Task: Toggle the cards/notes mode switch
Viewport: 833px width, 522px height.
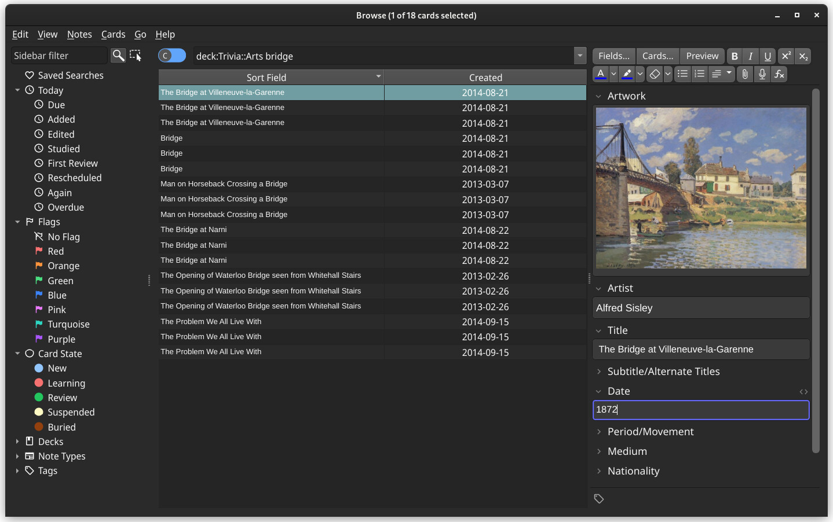Action: click(x=172, y=56)
